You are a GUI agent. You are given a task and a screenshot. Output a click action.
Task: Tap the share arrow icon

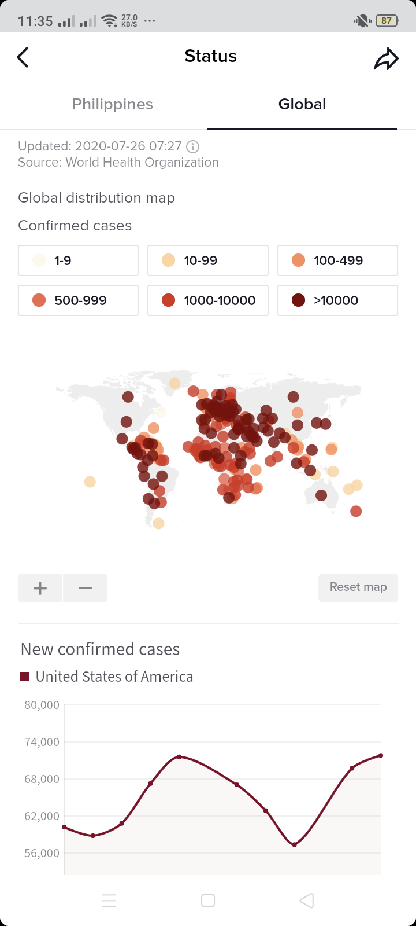coord(386,58)
